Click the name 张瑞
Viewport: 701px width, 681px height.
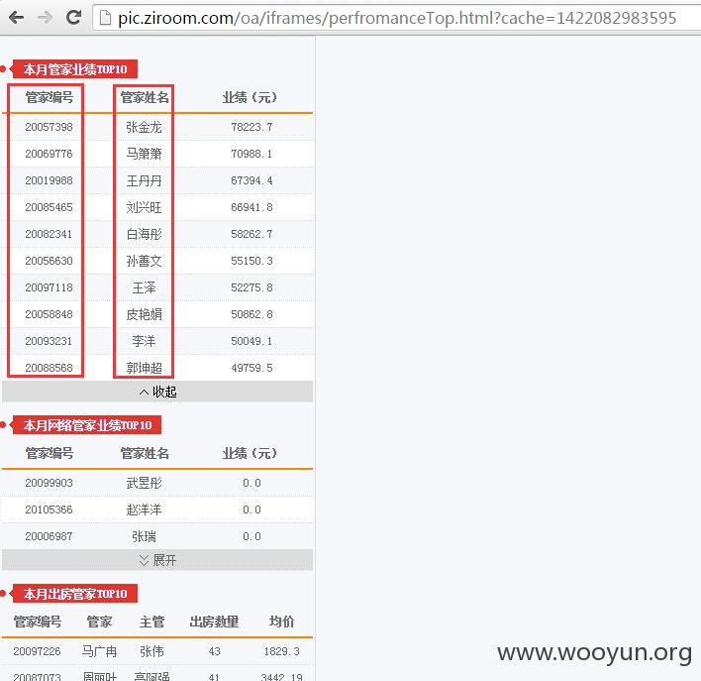144,536
